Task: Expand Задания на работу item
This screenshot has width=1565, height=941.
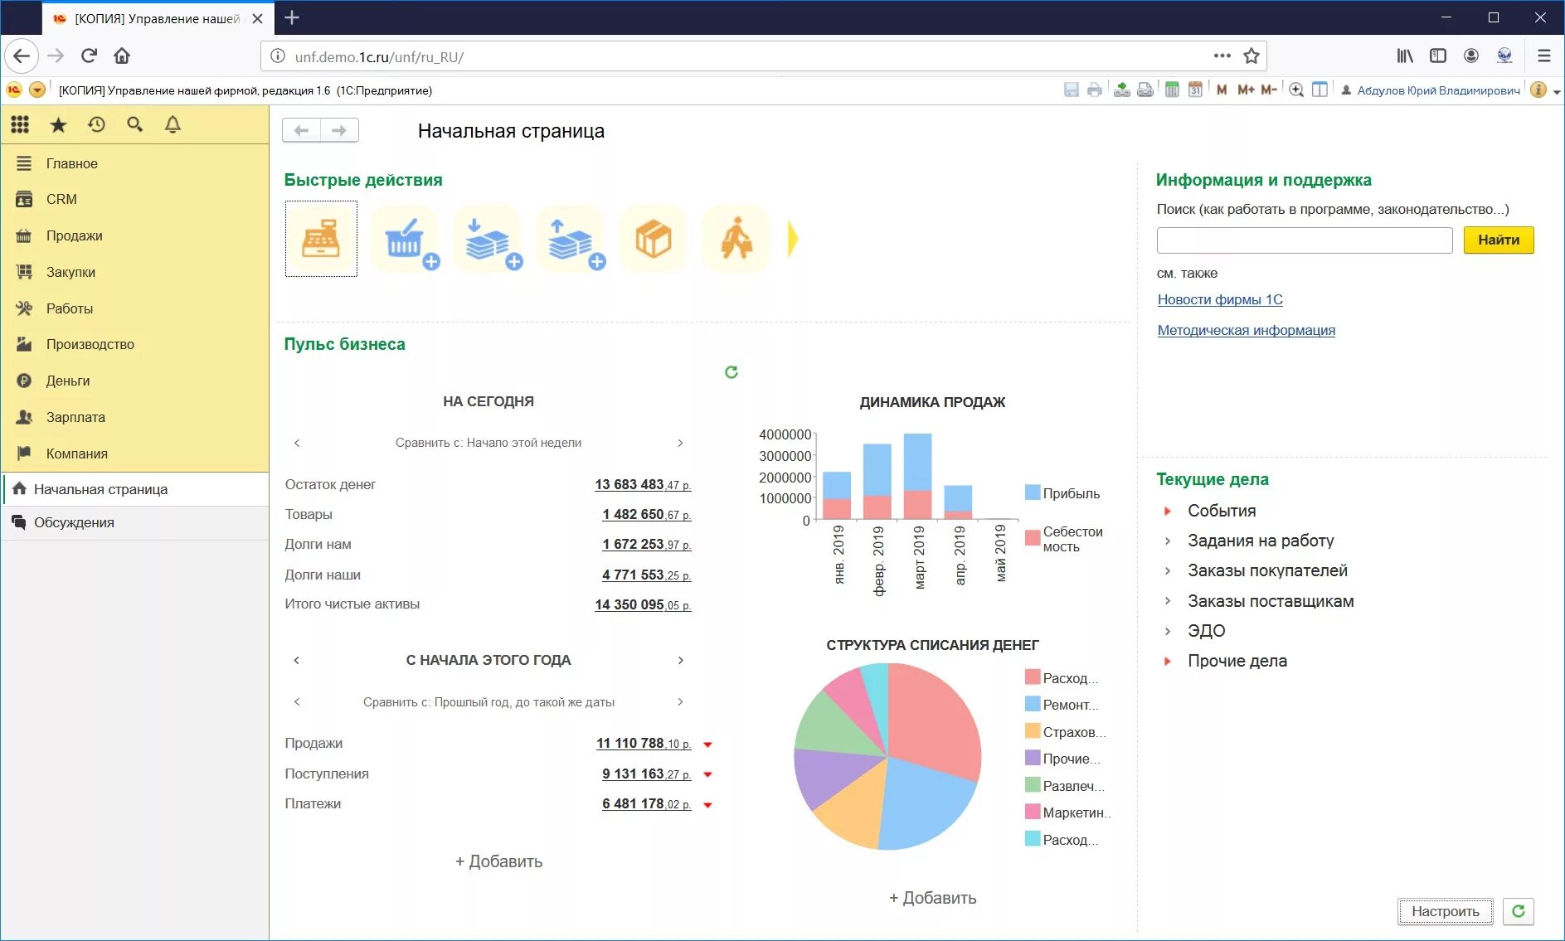Action: [x=1168, y=541]
